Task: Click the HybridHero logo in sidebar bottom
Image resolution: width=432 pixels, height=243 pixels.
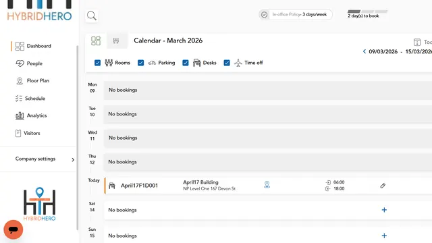Action: click(x=39, y=204)
